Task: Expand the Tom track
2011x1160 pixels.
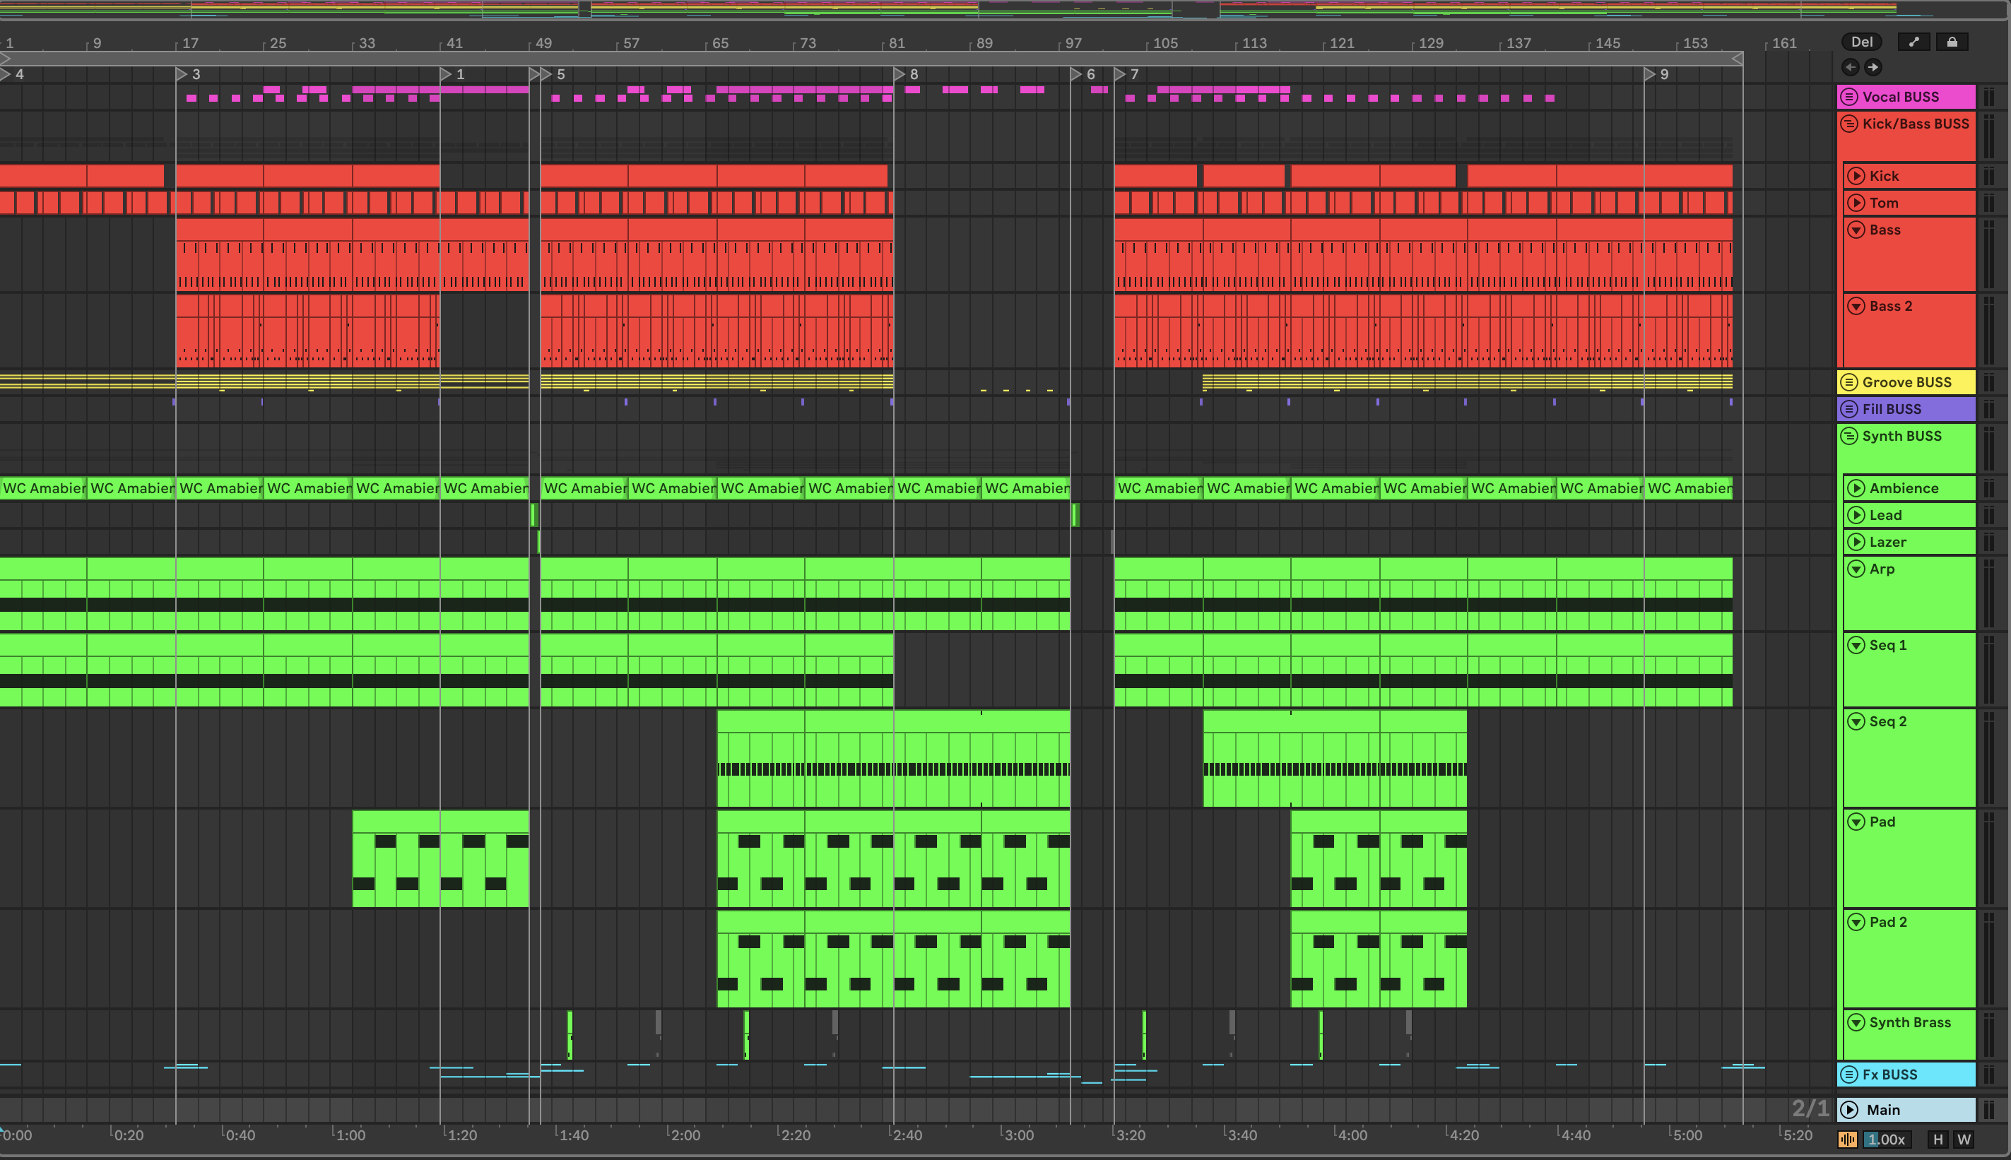Action: coord(1856,202)
